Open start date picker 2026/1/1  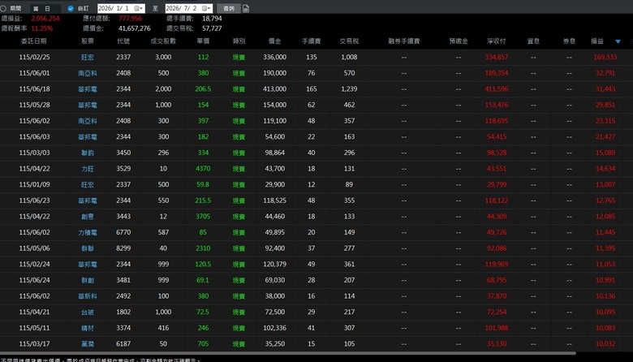(x=121, y=8)
